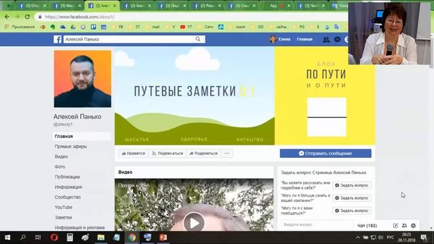Click the Подписаться follow button
The height and width of the screenshot is (244, 434).
click(x=167, y=153)
